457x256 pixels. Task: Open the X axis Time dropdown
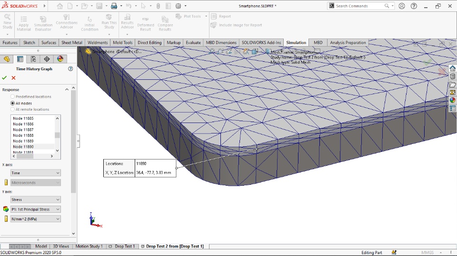[x=36, y=173]
